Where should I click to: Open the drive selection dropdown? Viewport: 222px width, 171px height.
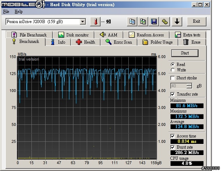point(83,22)
